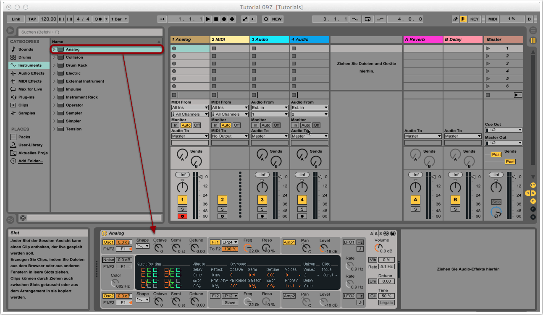Click the arm record button on track 1
The image size is (543, 315).
(182, 216)
